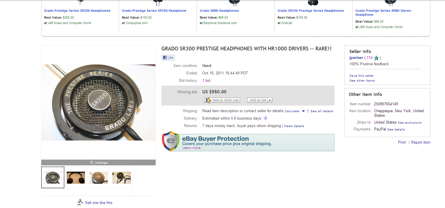Click the Report item link
The height and width of the screenshot is (208, 445).
point(421,142)
